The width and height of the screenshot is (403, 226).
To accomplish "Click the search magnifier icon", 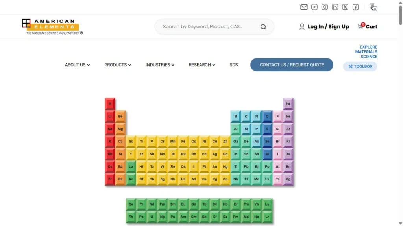I will tap(263, 27).
